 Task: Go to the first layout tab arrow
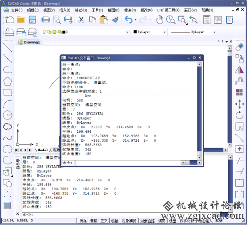(x=17, y=150)
